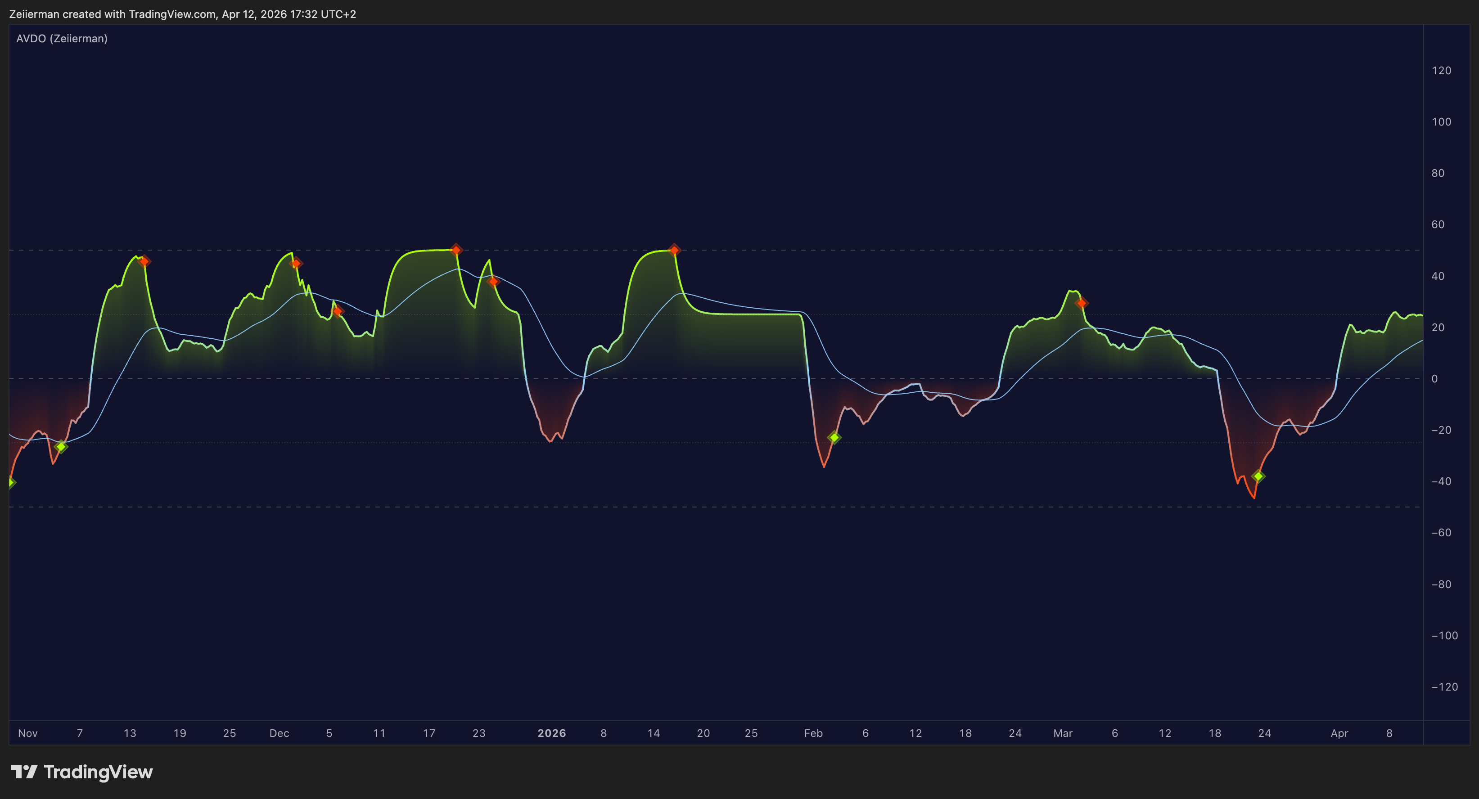Select the red diamond marker at early March peak
Viewport: 1479px width, 799px height.
(1081, 302)
